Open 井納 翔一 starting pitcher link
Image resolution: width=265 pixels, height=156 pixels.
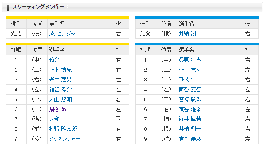pyautogui.click(x=190, y=34)
